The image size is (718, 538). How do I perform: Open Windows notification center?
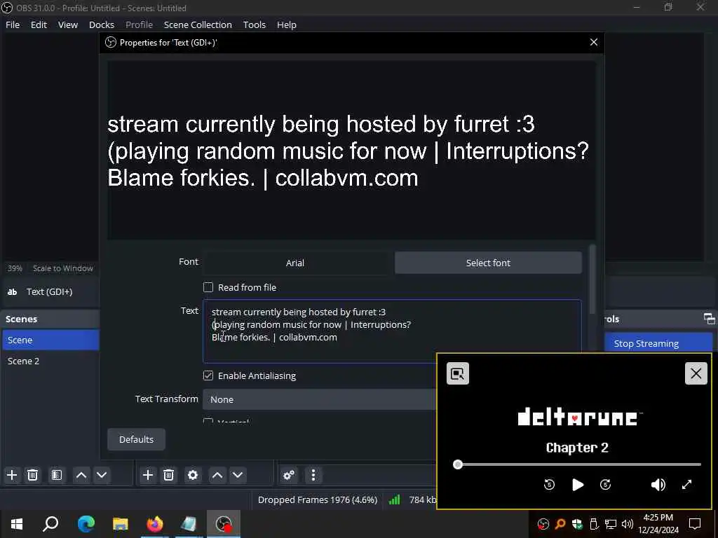point(695,523)
